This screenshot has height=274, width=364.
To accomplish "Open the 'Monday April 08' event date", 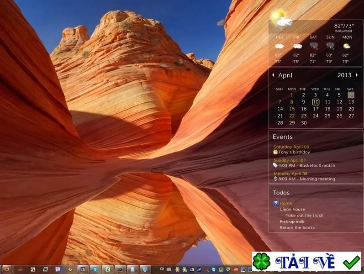I will click(x=290, y=174).
